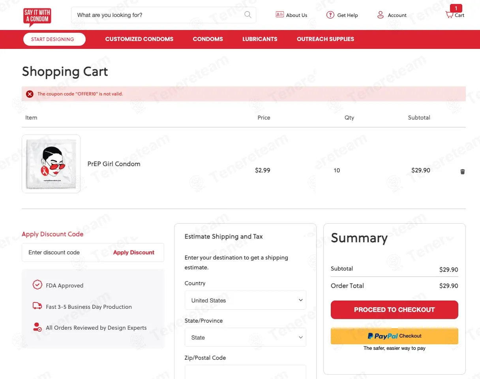
Task: Expand the United States country dropdown
Action: pos(245,300)
